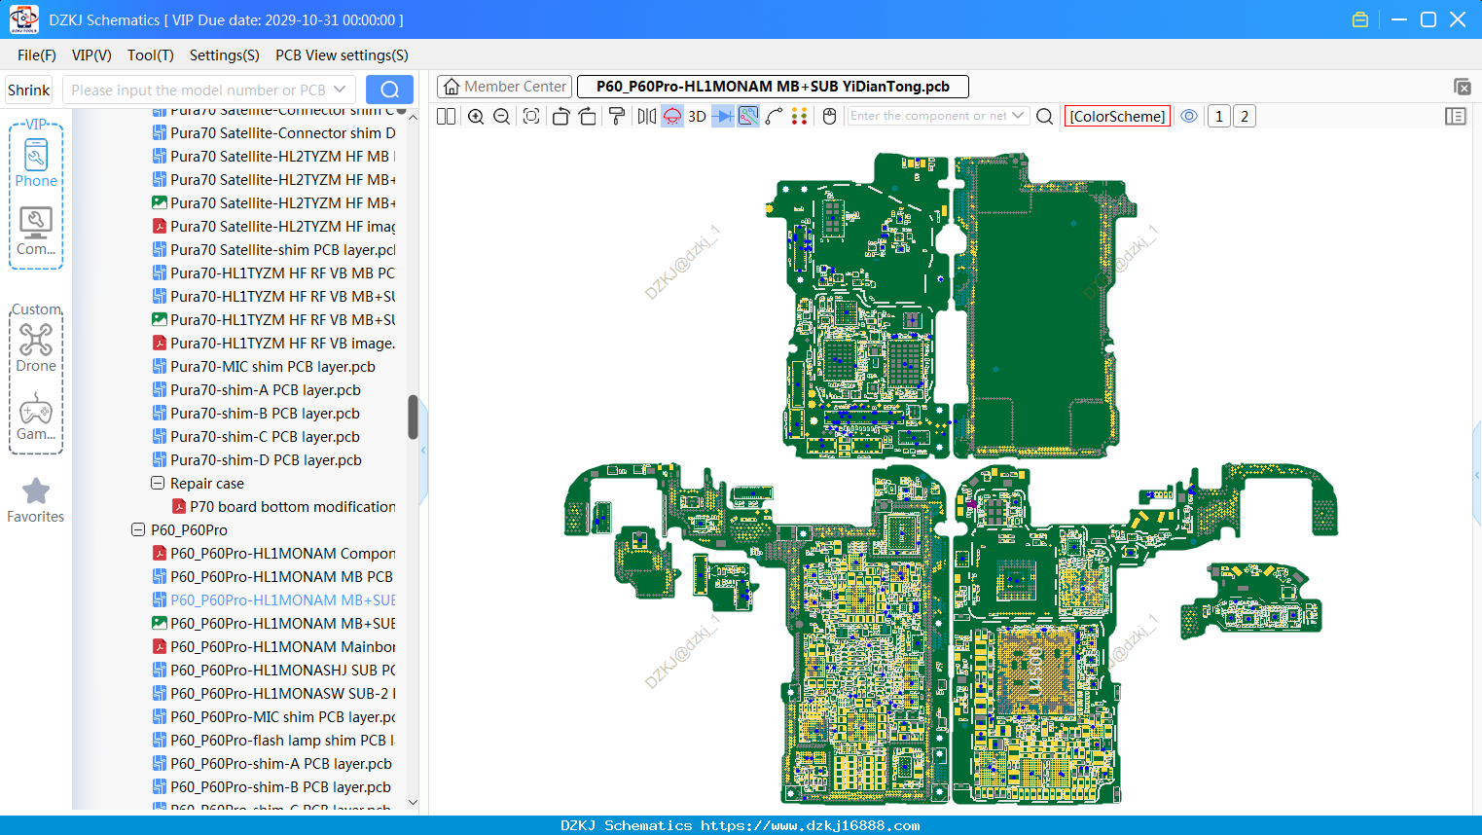Toggle the 3D view mode
Screen dimensions: 1482x835
point(697,117)
